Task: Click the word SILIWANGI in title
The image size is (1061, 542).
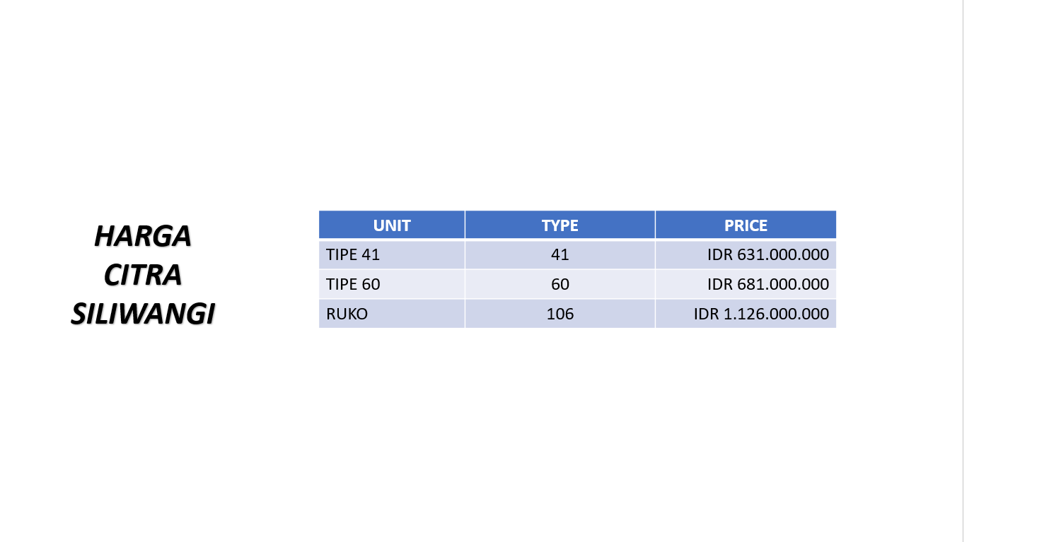Action: 143,314
